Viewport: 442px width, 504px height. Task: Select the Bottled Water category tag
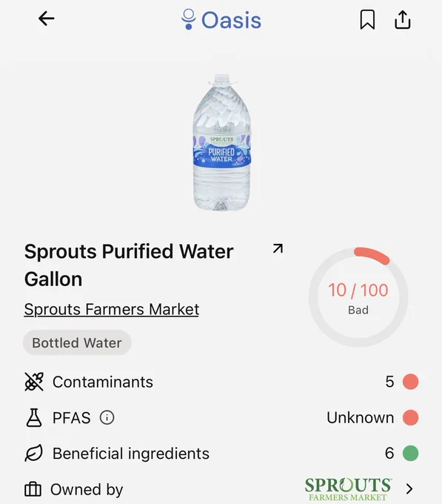tap(77, 342)
